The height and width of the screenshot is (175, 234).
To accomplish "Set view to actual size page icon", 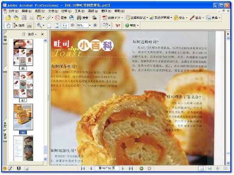I will pyautogui.click(x=49, y=26).
